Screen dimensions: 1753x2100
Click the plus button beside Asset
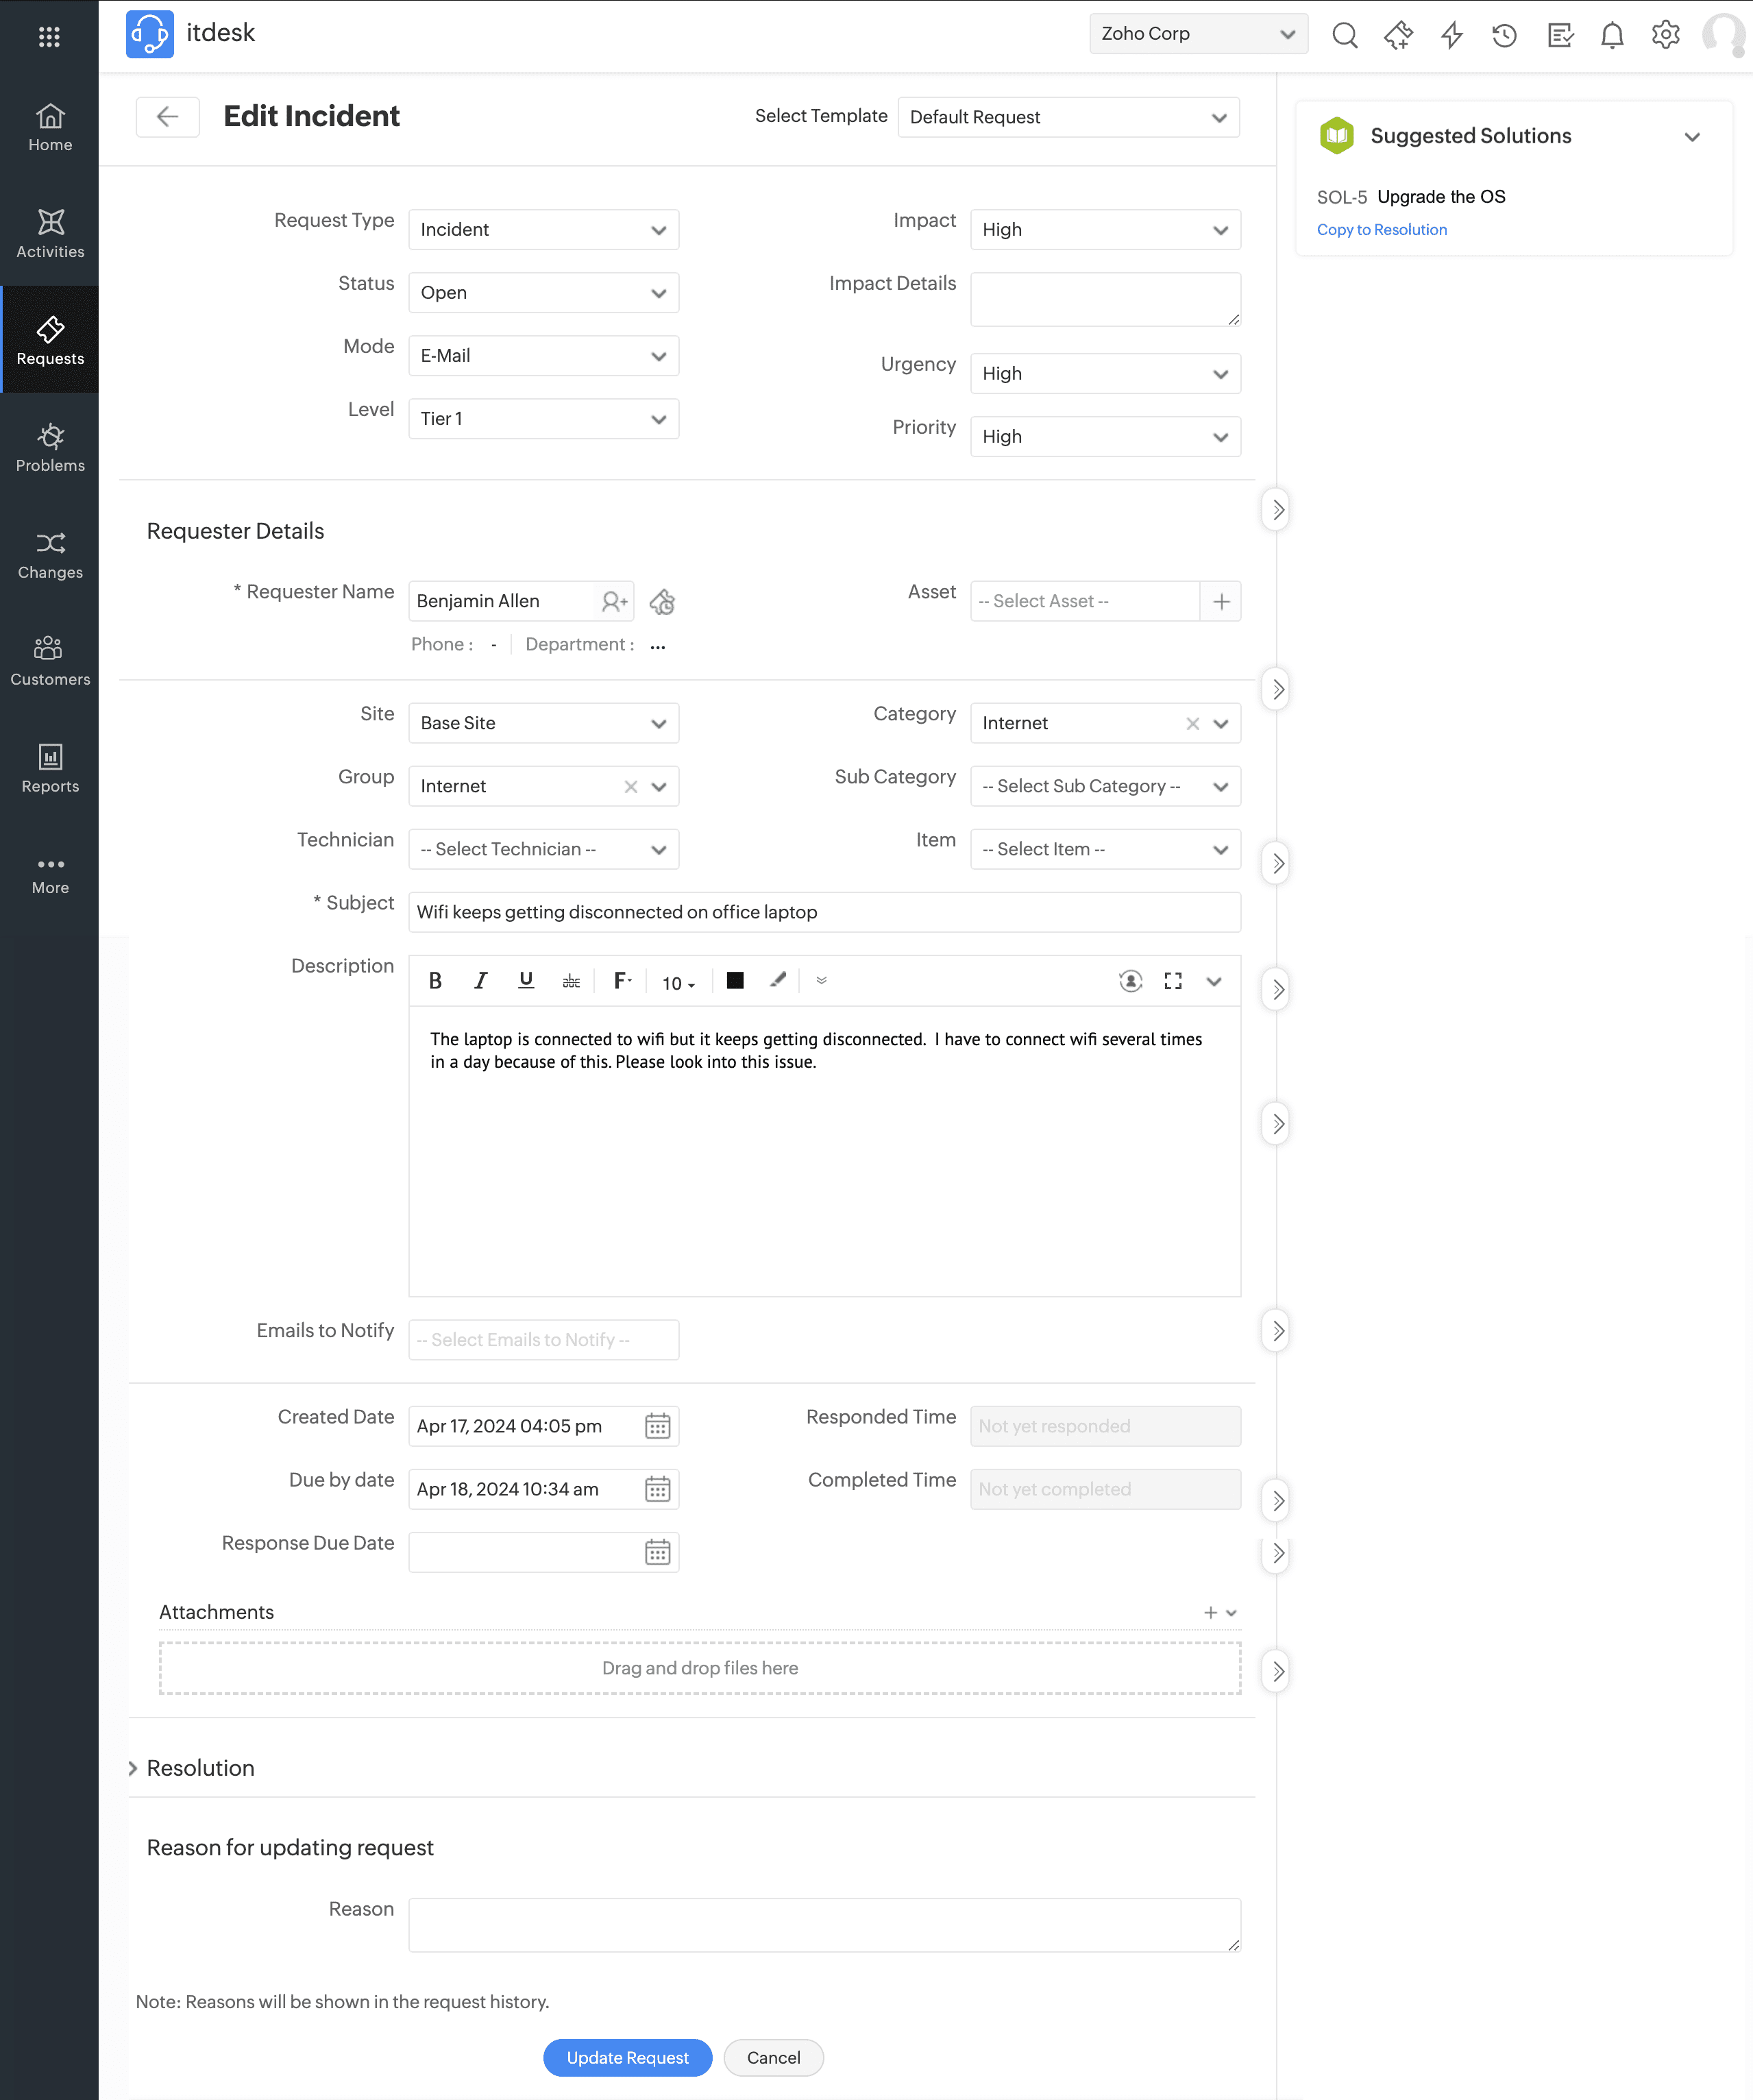[x=1221, y=601]
